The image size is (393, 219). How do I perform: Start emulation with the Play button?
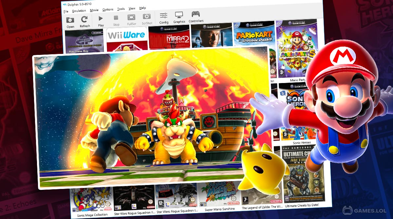101,21
